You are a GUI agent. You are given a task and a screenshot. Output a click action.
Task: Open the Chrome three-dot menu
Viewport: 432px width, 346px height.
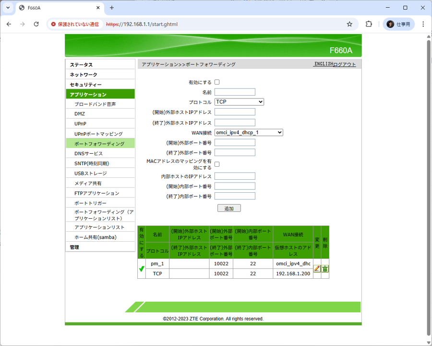point(423,24)
